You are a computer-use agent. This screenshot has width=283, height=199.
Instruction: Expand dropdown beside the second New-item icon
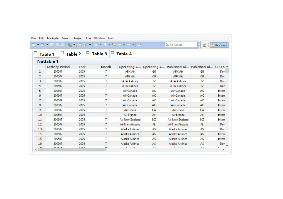47,45
